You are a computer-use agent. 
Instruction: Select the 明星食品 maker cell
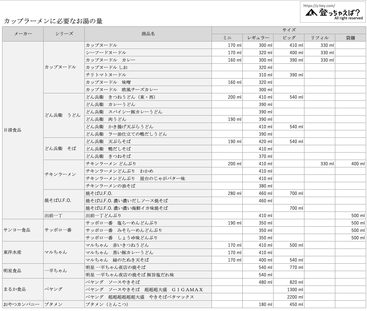(23, 271)
